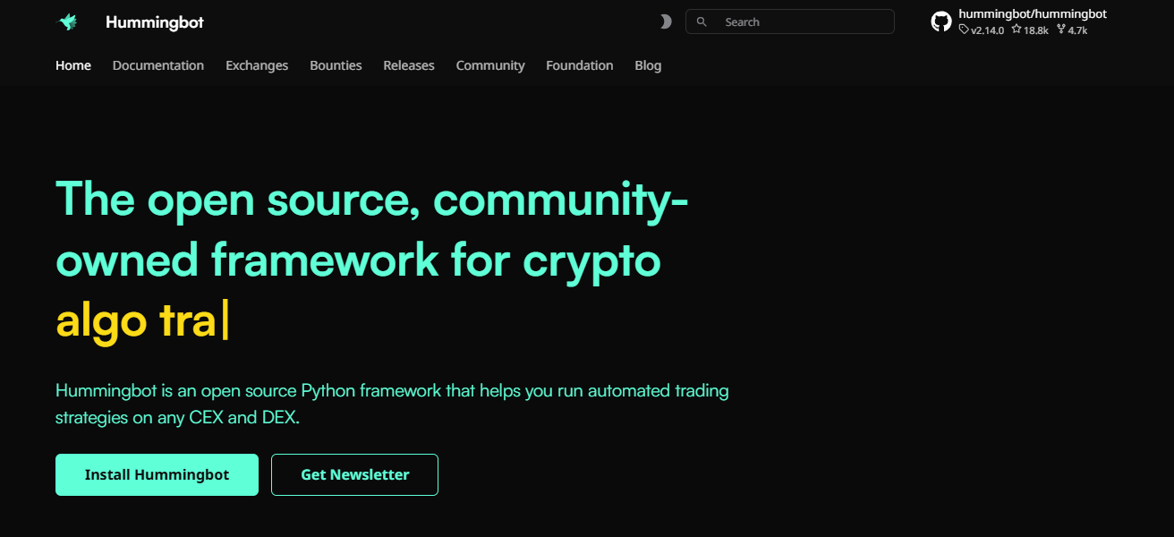Open the Blog tab

648,65
